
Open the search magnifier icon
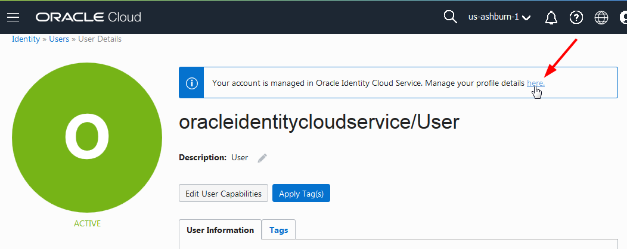[450, 17]
